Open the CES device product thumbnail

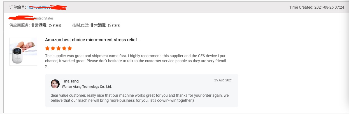[x=23, y=52]
